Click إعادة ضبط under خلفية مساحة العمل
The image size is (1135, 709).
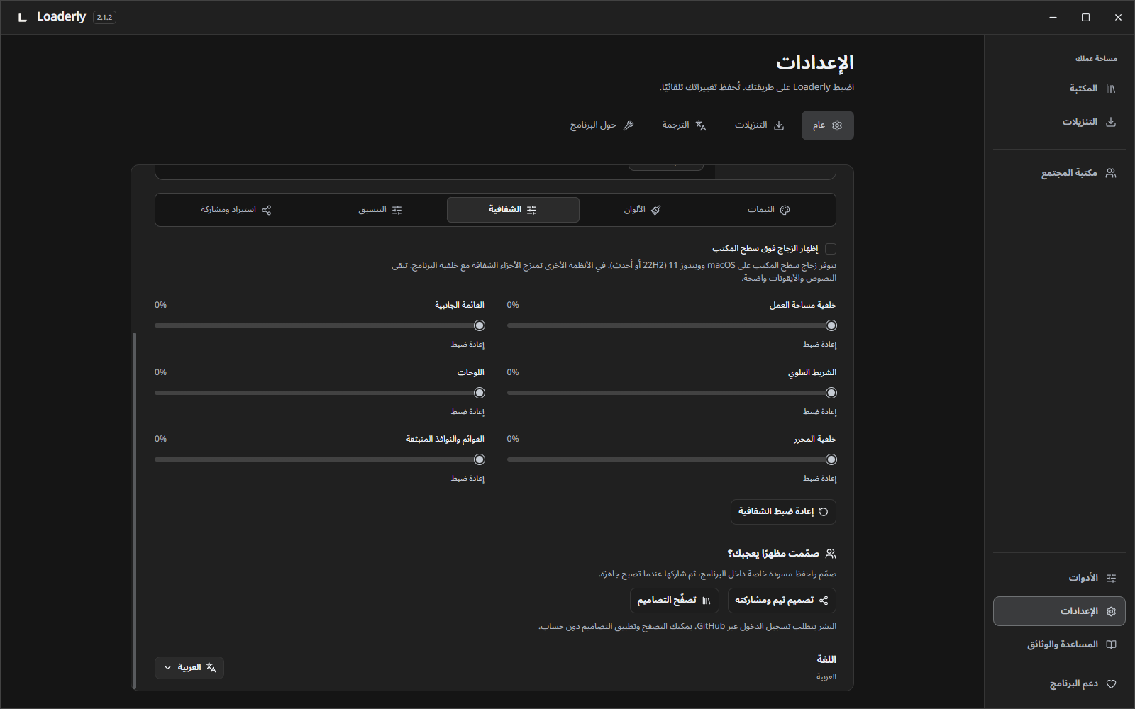[819, 345]
